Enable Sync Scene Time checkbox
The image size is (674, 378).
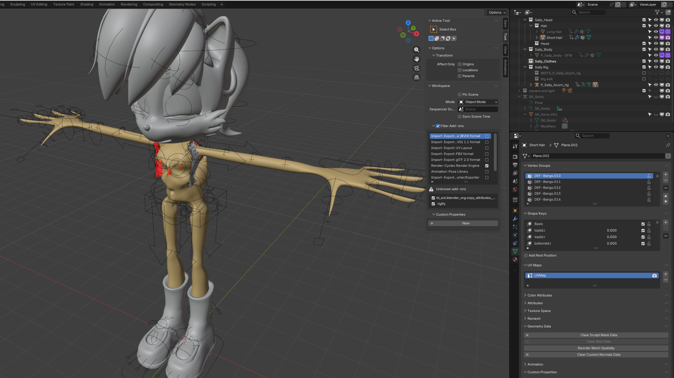pyautogui.click(x=460, y=117)
